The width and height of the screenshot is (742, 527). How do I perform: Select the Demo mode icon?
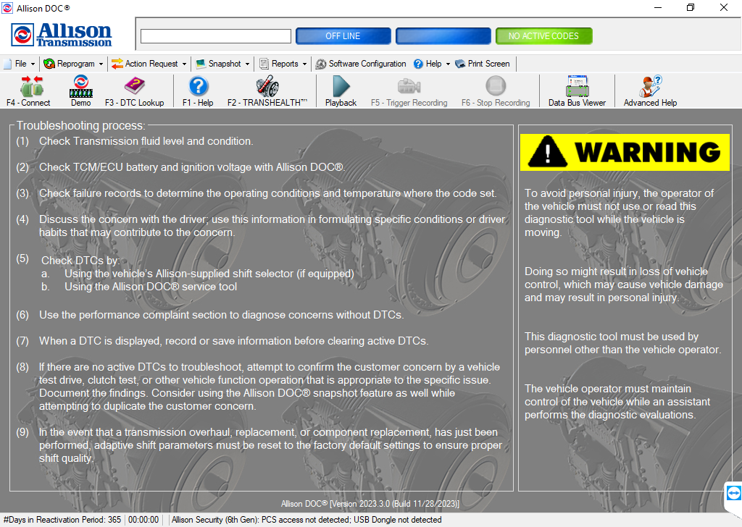tap(80, 90)
